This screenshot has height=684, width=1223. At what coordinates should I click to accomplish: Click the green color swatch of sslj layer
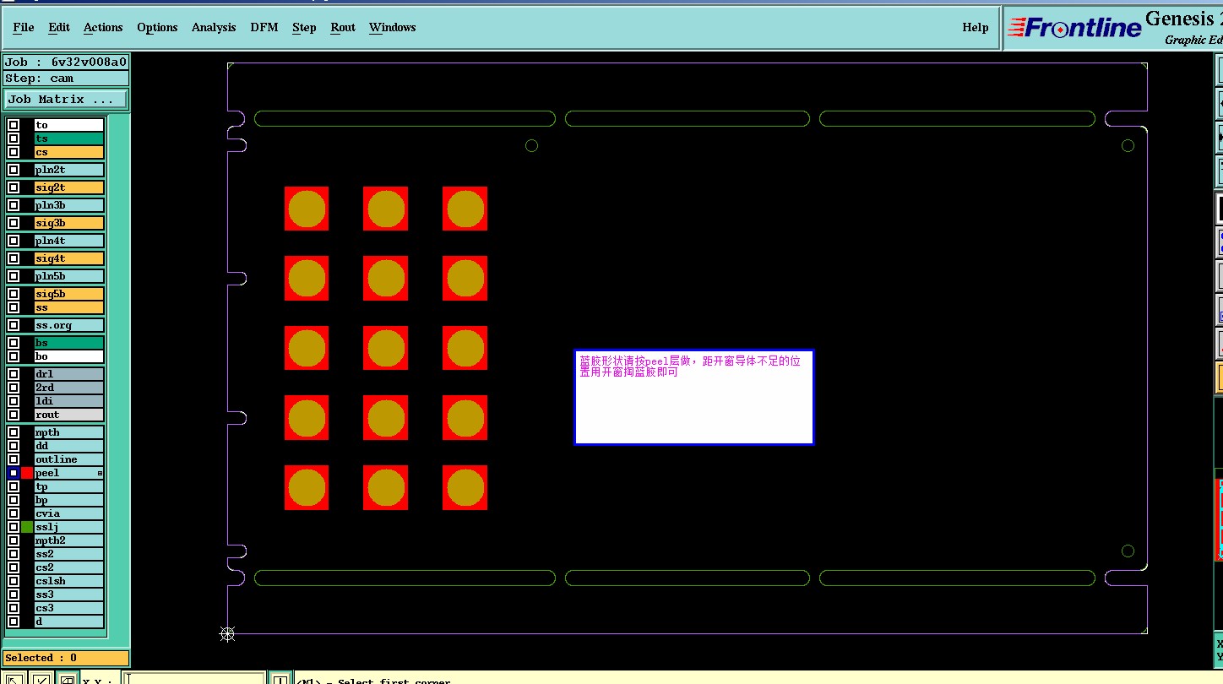(x=27, y=527)
